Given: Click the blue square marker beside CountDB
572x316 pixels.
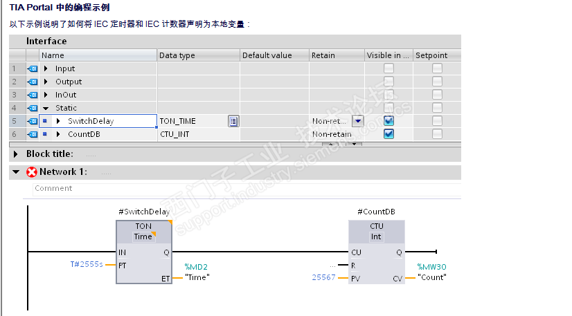Looking at the screenshot, I should (x=45, y=133).
